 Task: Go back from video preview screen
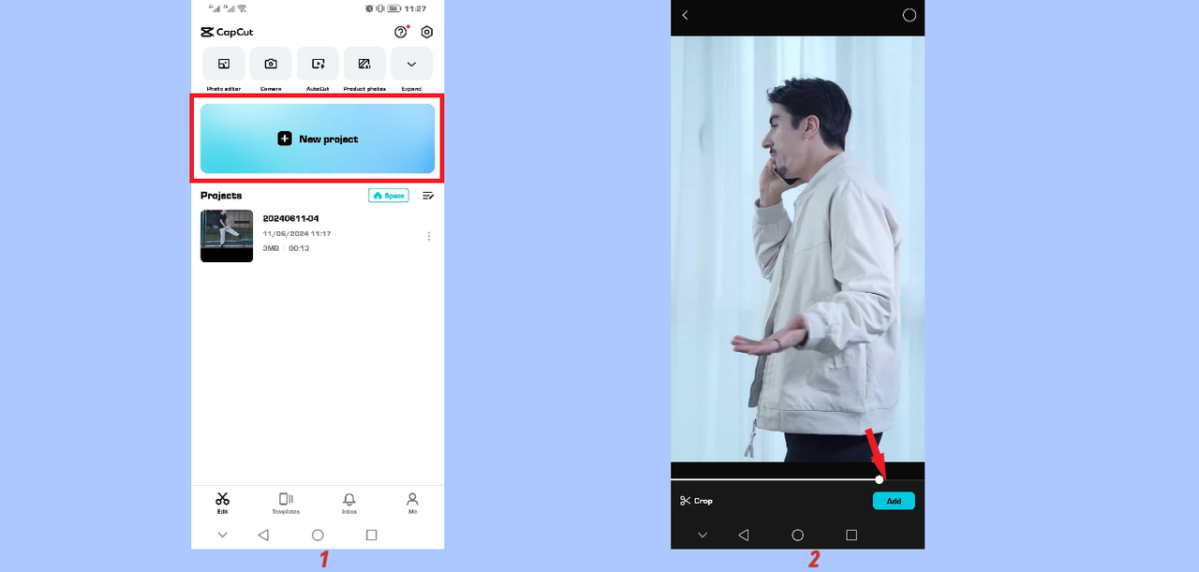pos(686,15)
